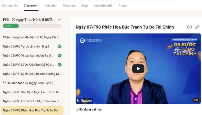Edit the lesson with the pencil icon
Screen dimensions: 202x115
(x=197, y=27)
